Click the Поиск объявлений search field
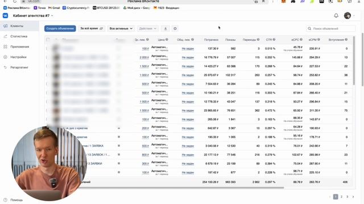 click(331, 28)
